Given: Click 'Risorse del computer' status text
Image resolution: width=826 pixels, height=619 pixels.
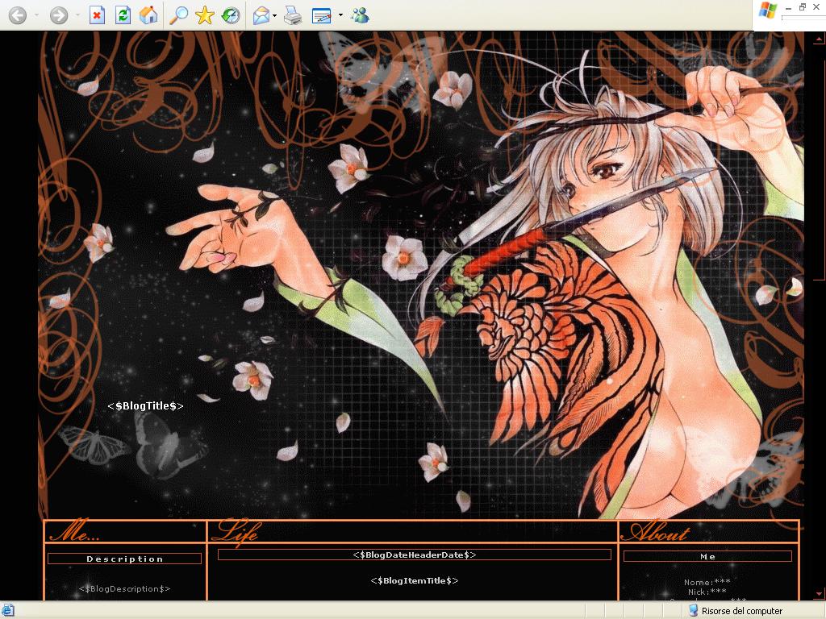Looking at the screenshot, I should click(x=742, y=611).
